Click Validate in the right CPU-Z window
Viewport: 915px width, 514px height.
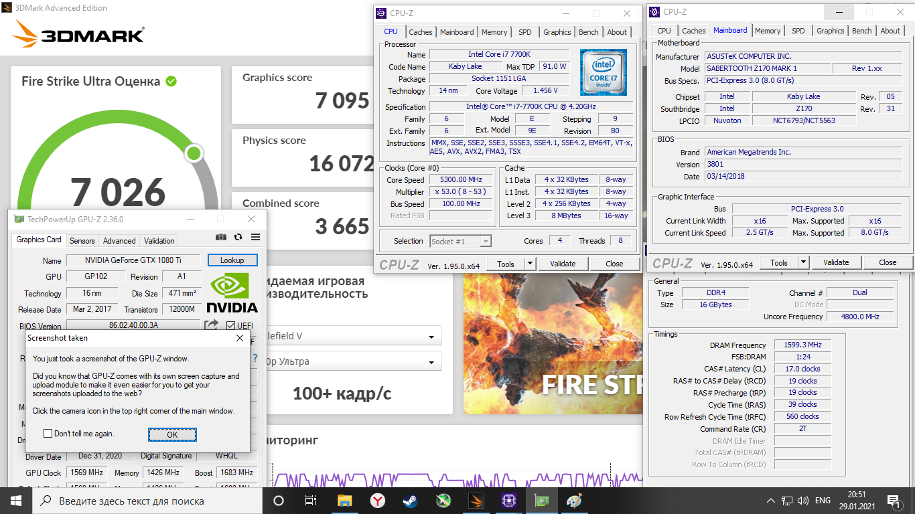836,262
